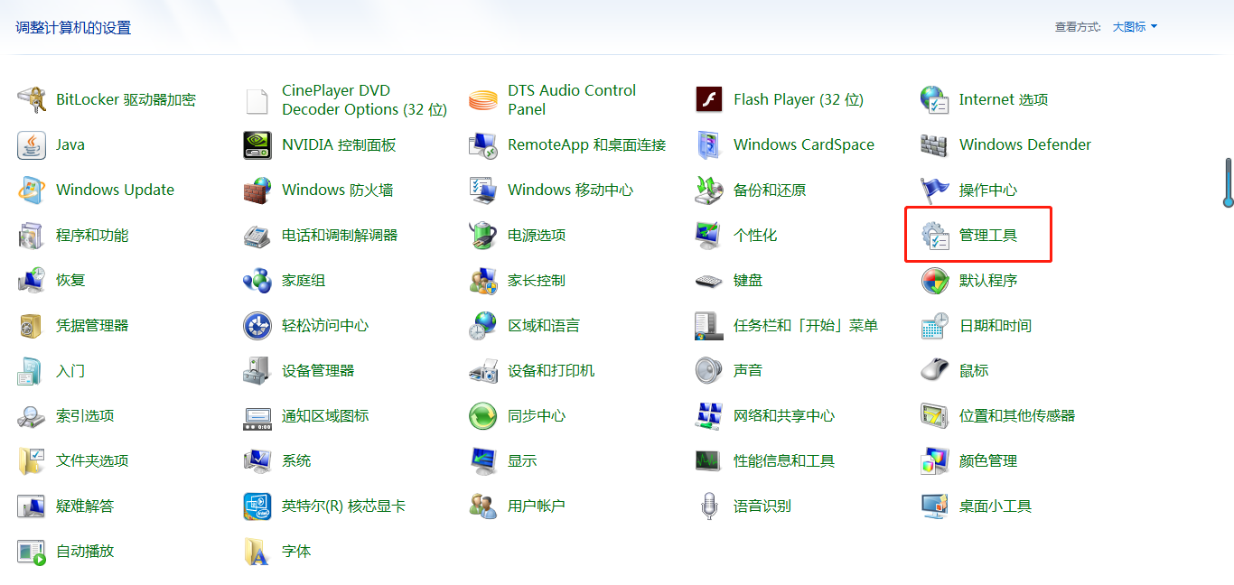Click the NVIDIA 控制面板 icon

pos(257,144)
